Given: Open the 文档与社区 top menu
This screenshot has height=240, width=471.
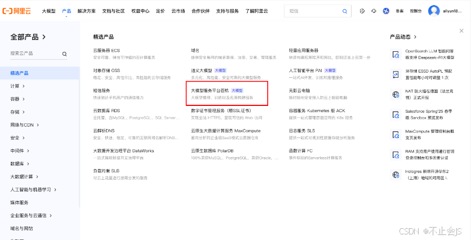Looking at the screenshot, I should coord(114,11).
